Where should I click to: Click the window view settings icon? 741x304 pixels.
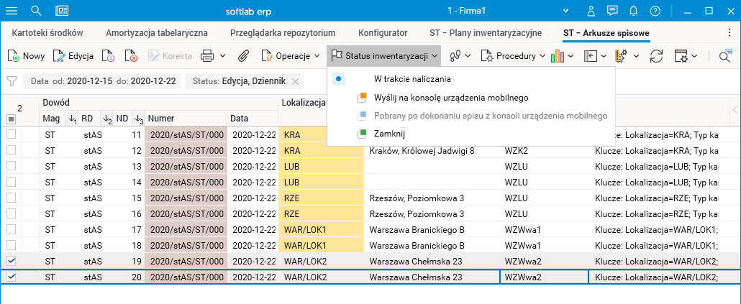pos(681,56)
